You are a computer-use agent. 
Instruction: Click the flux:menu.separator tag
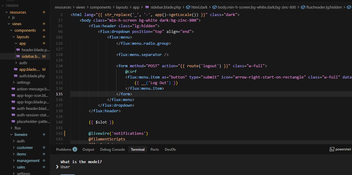click(x=142, y=54)
